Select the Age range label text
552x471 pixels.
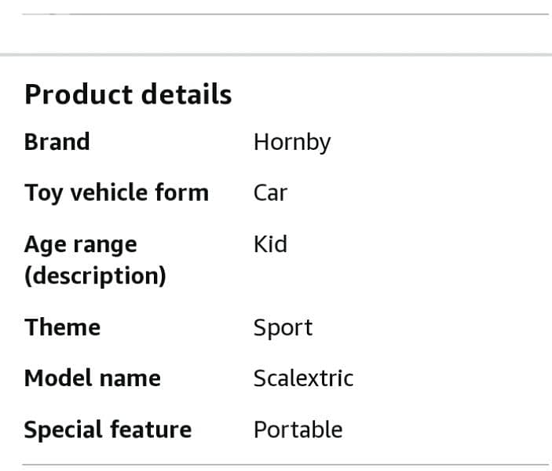[80, 244]
